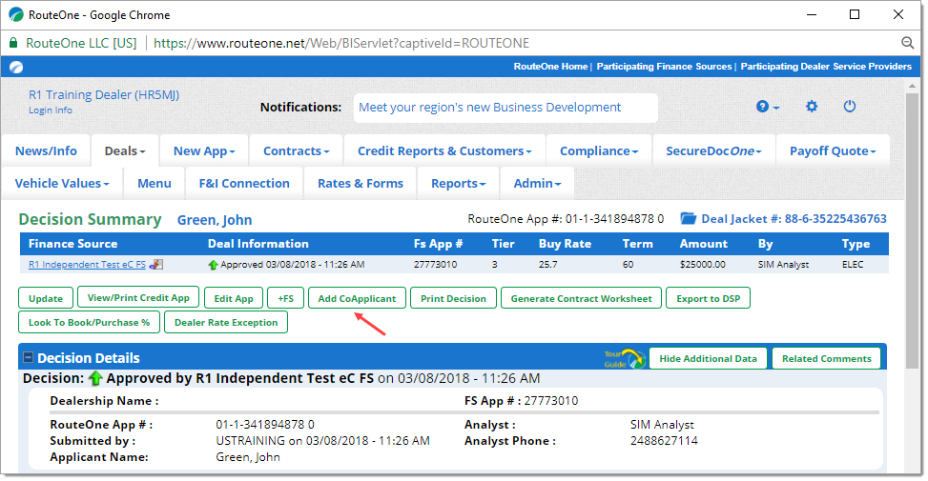
Task: Expand the Reports dropdown menu
Action: click(x=458, y=183)
